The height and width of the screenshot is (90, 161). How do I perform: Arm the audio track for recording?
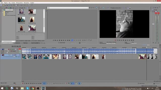pos(9,49)
